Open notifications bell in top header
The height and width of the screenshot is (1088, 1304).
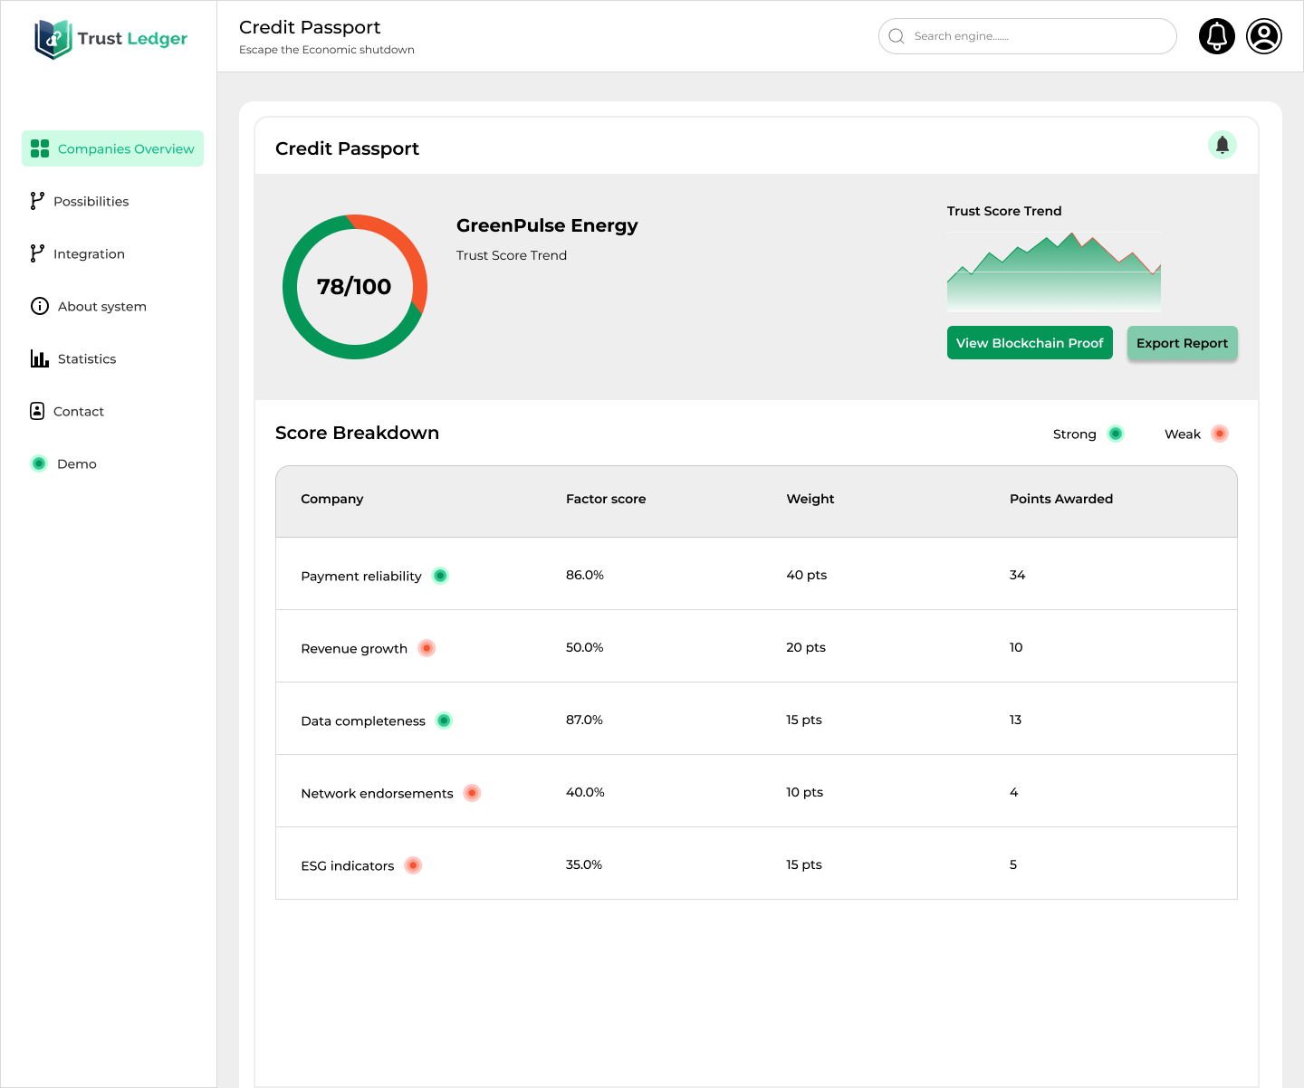pyautogui.click(x=1216, y=36)
